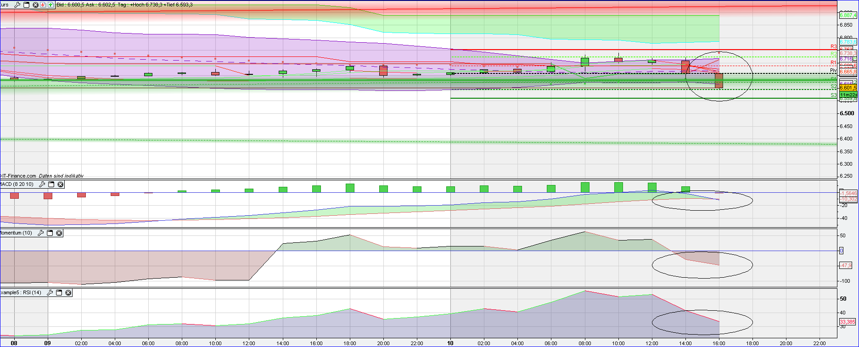The height and width of the screenshot is (347, 859).
Task: Select the R3 resistance line label
Action: (834, 47)
